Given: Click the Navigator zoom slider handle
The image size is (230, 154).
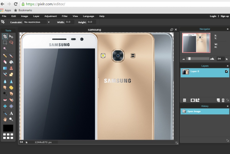Looking at the screenshot, I should tap(189, 59).
